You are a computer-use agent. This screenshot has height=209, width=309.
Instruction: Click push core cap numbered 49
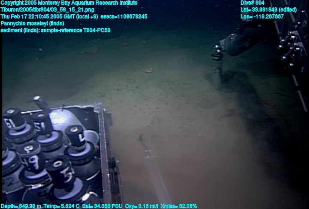tap(31, 157)
